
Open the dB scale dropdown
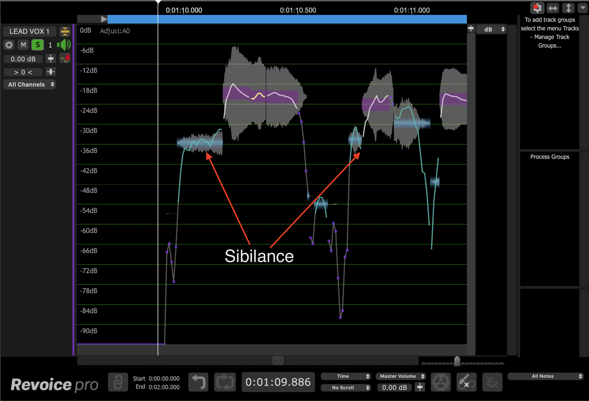pos(492,29)
